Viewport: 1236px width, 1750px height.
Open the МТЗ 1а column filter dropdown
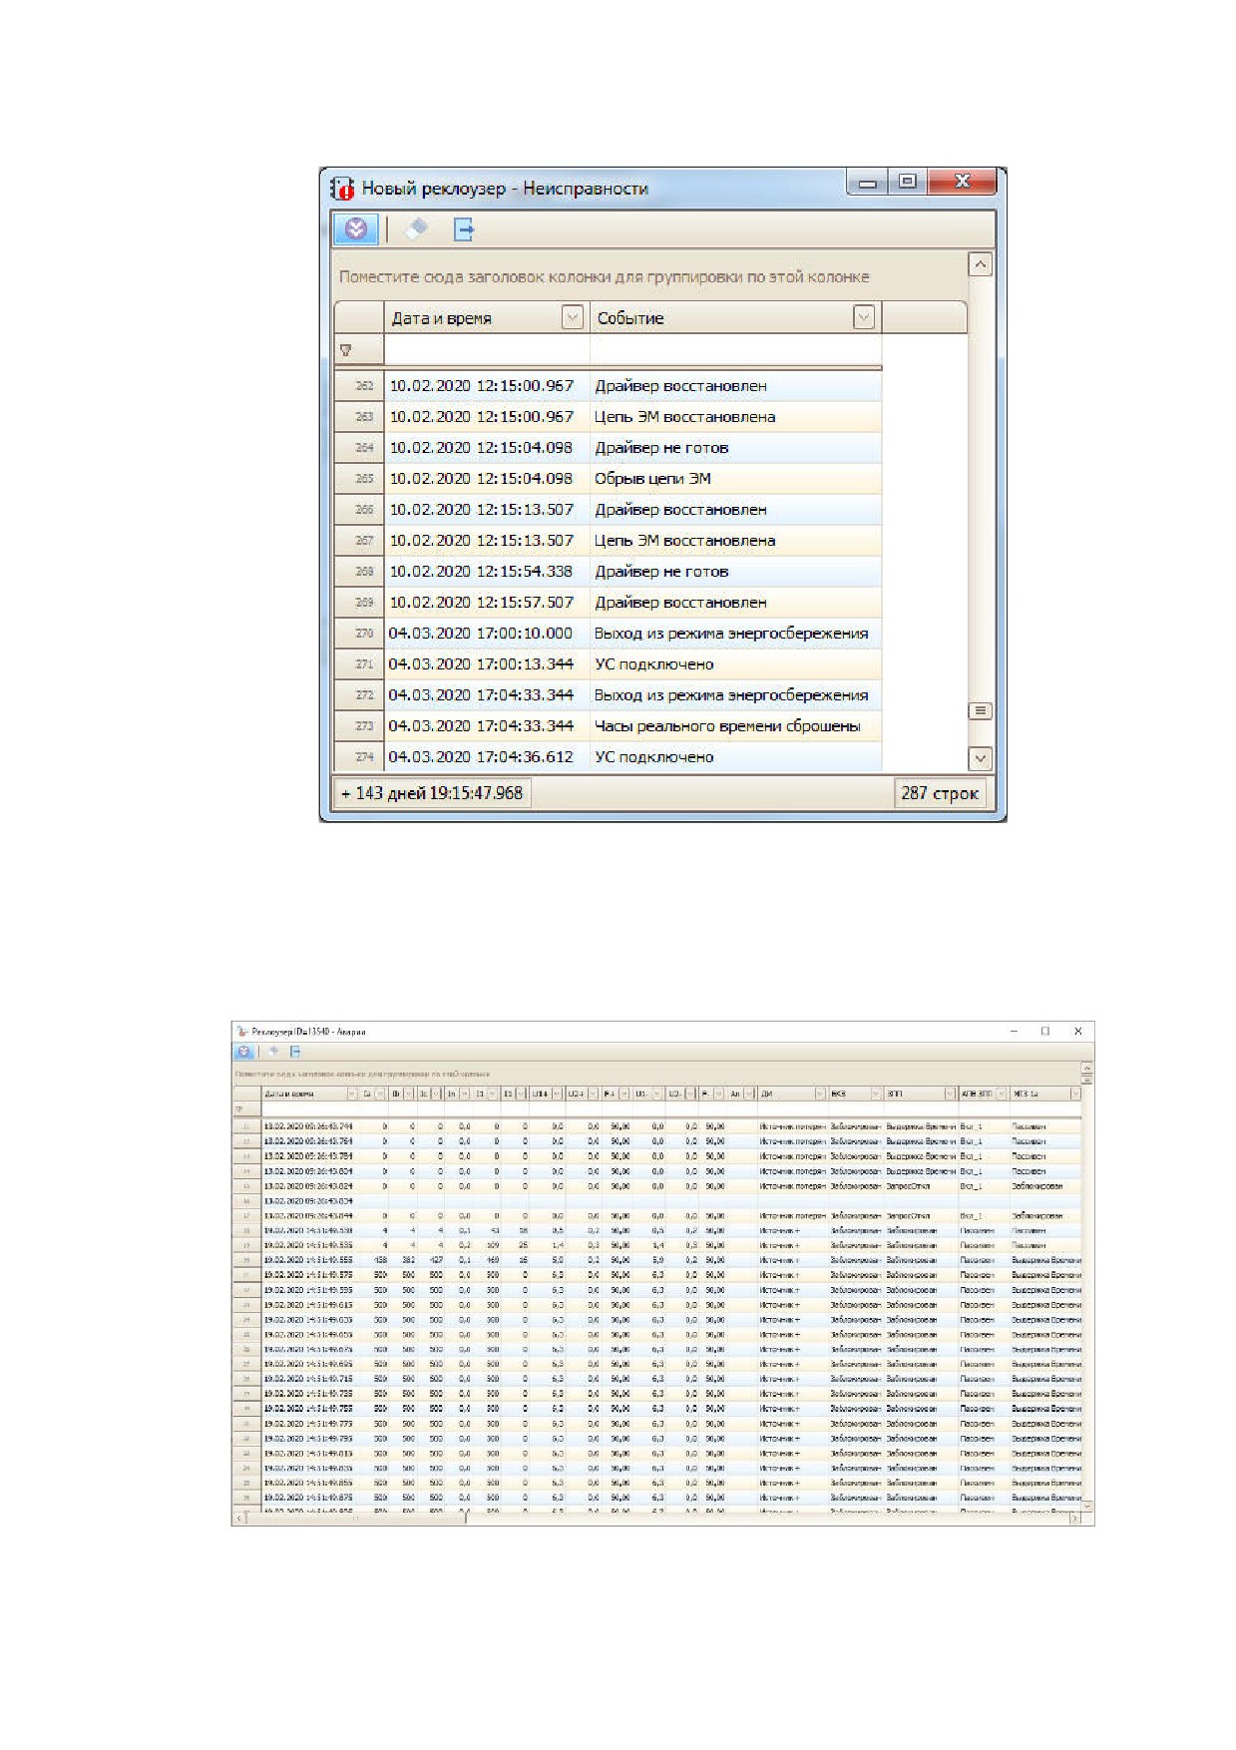point(1075,1094)
